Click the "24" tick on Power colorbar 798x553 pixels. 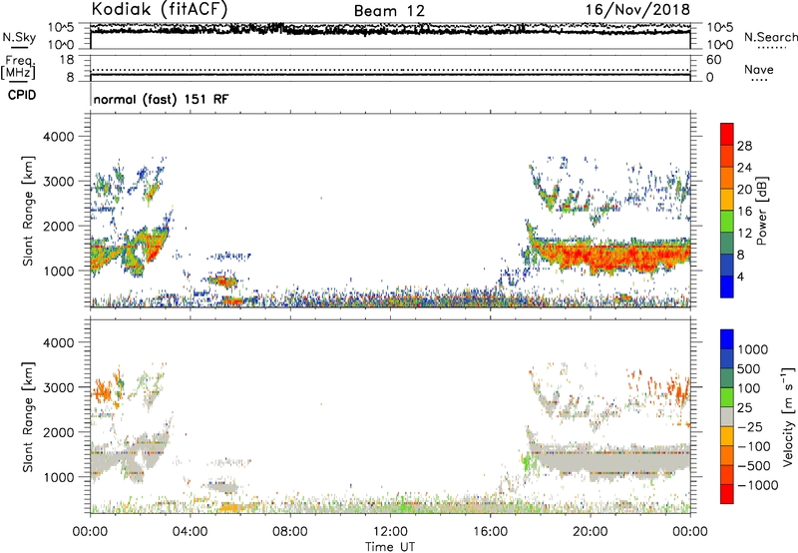[x=744, y=168]
